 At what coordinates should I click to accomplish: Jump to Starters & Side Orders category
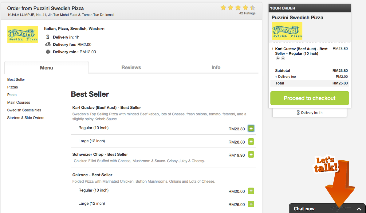point(26,118)
